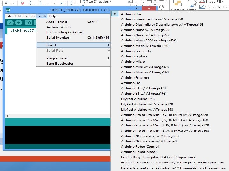Select Arduino Diecimila or Duemilanove ATmega168
Viewport: 229px width, 171px height.
pyautogui.click(x=162, y=25)
